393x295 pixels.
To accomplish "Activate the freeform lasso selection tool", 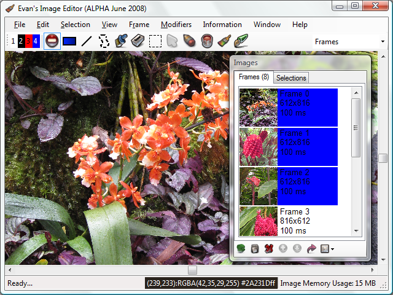I will pos(104,41).
